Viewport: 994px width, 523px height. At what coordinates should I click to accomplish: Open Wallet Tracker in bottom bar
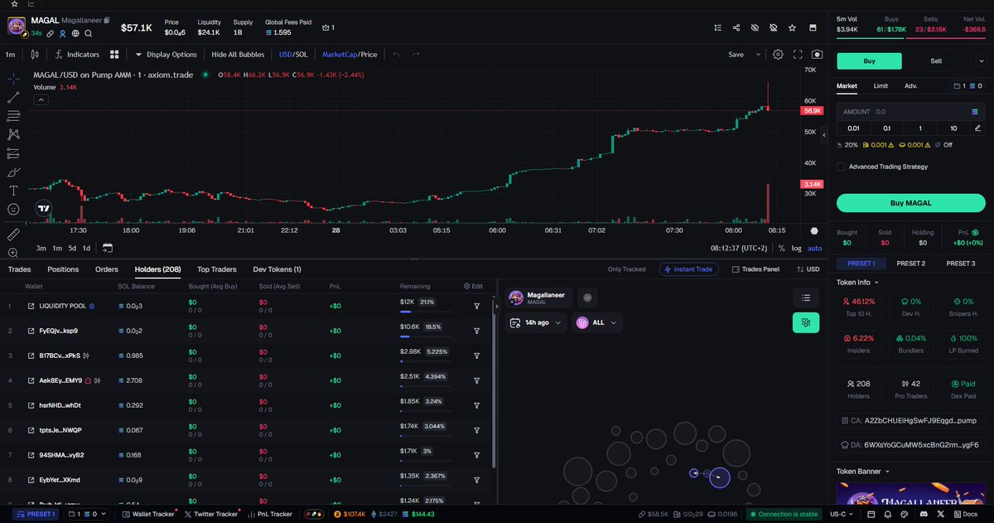tap(147, 514)
